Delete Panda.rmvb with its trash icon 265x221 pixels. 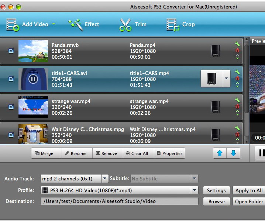[x=237, y=50]
